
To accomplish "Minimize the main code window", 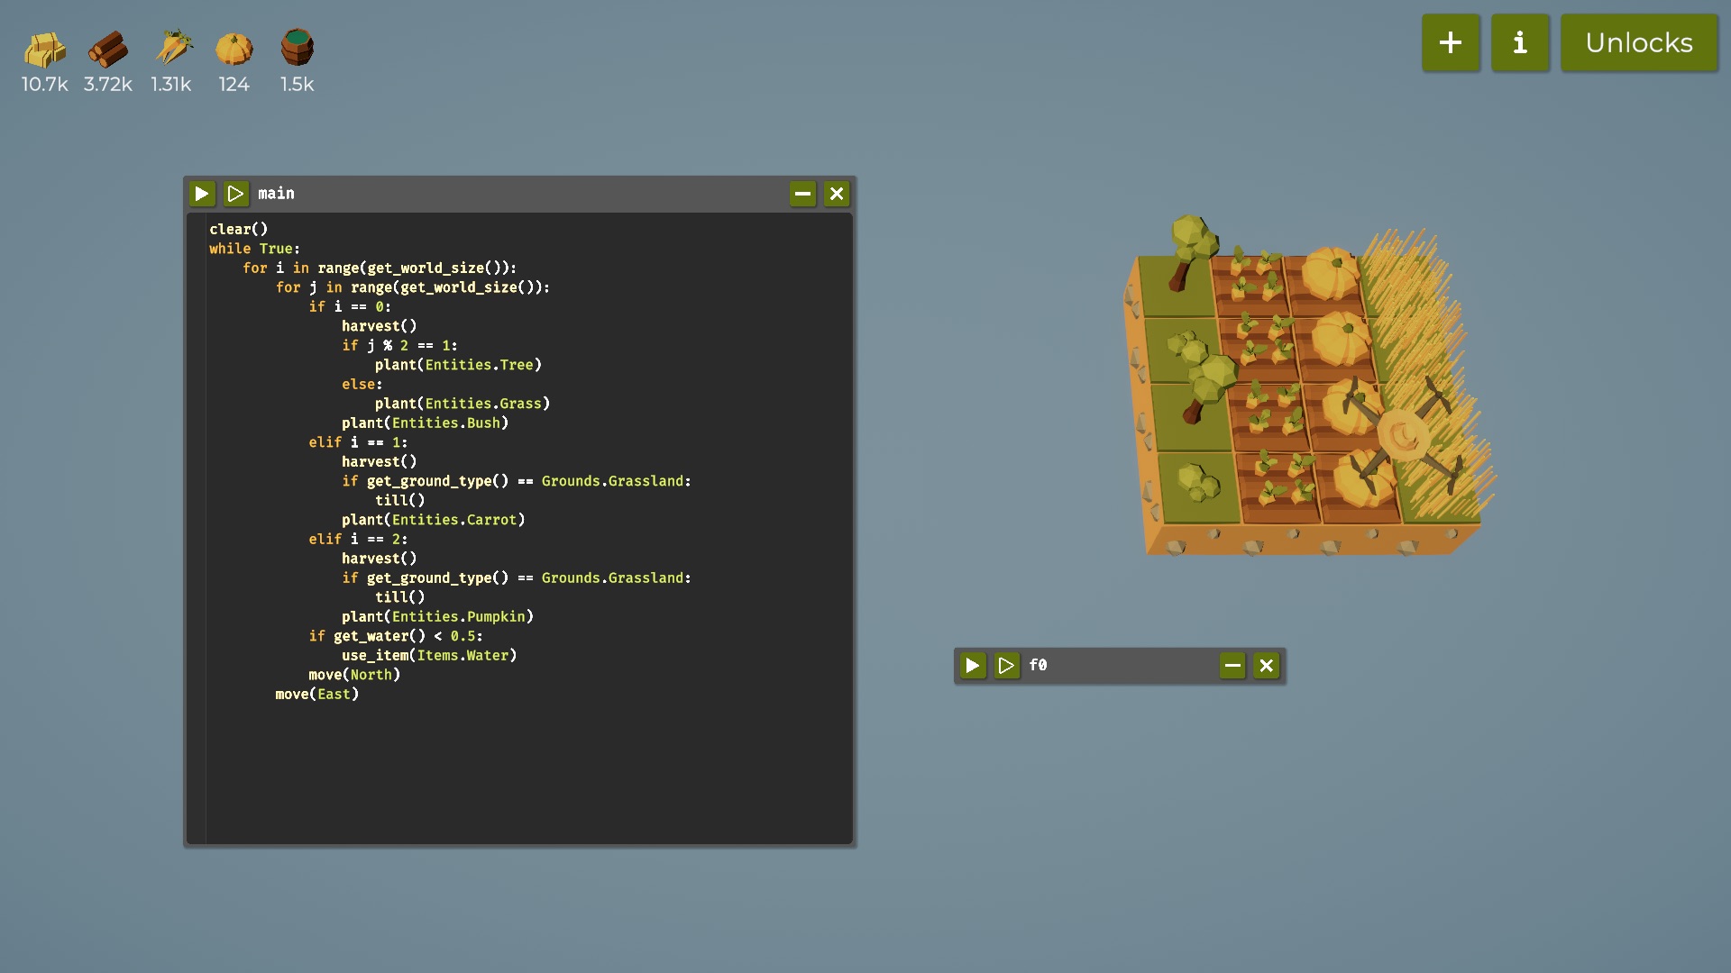I will 802,194.
